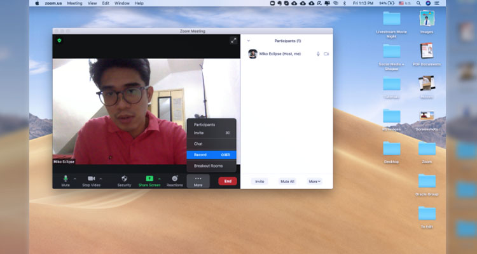This screenshot has width=477, height=254.
Task: Open the zoom.us menu
Action: 53,3
